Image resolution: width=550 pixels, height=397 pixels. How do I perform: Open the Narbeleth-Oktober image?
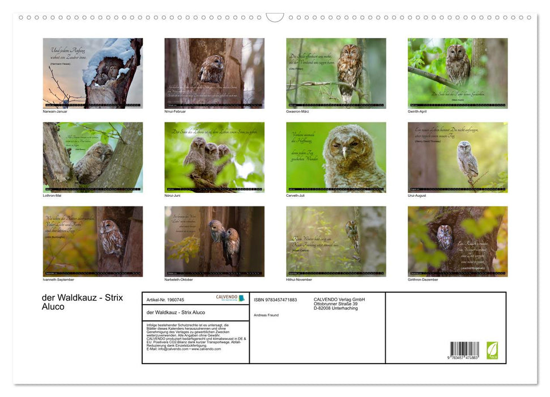pyautogui.click(x=214, y=241)
